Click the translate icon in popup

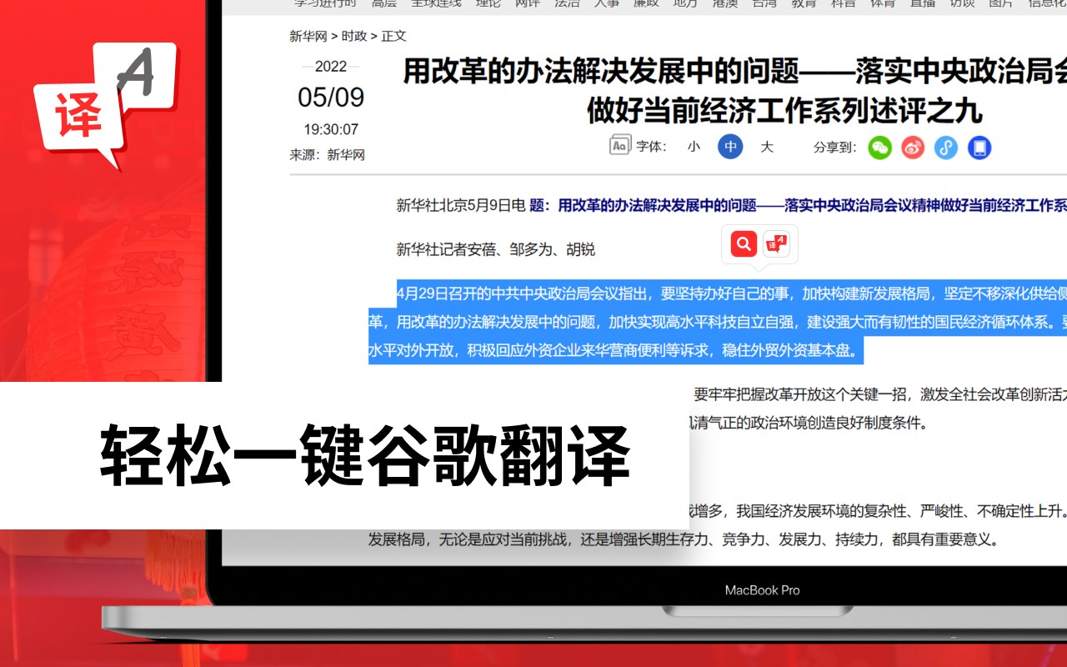coord(776,243)
